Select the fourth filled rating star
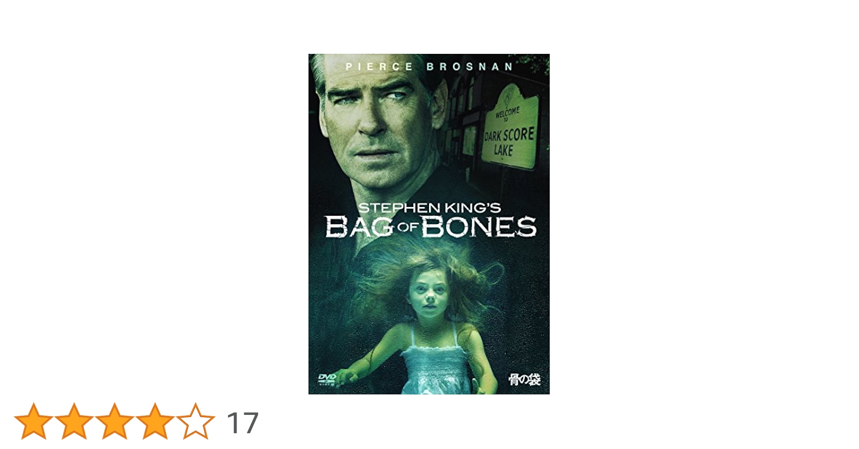 tap(155, 421)
